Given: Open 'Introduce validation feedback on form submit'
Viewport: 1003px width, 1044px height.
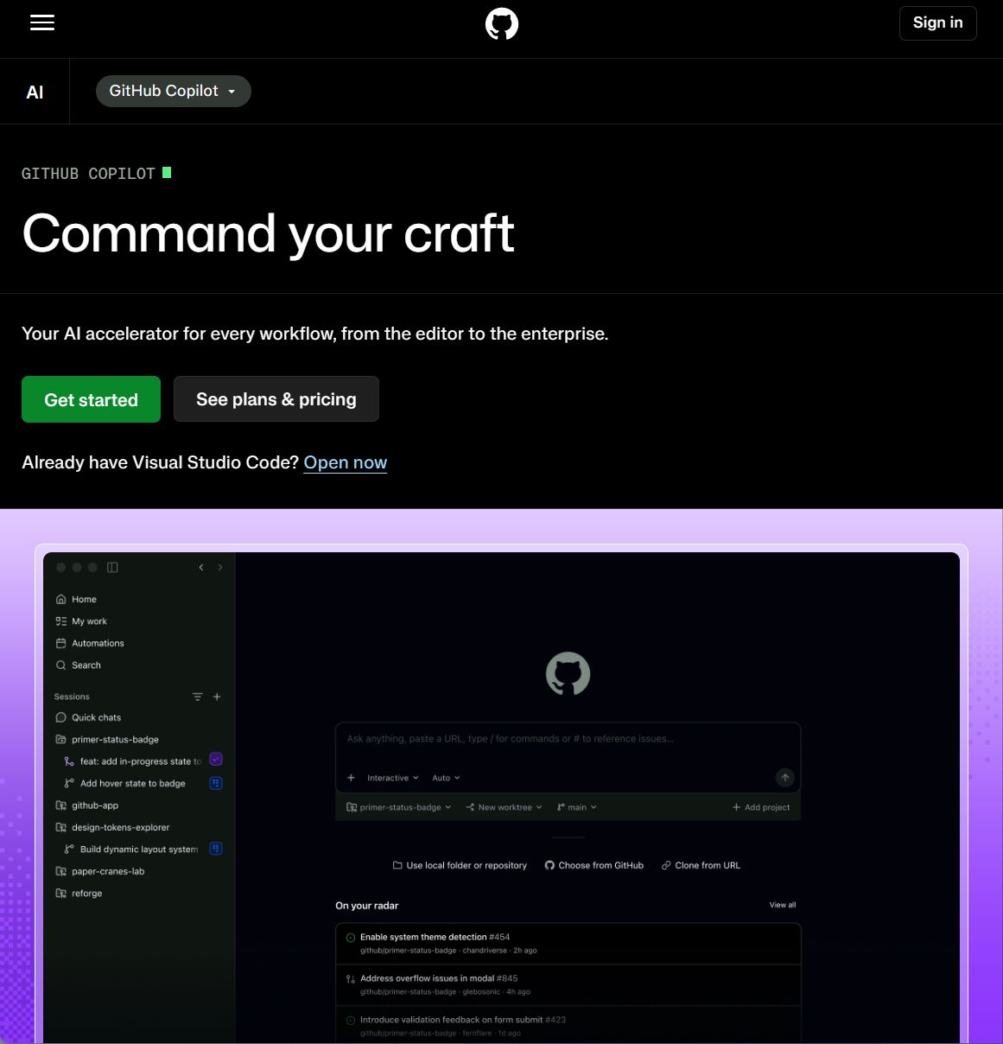Looking at the screenshot, I should tap(568, 1026).
